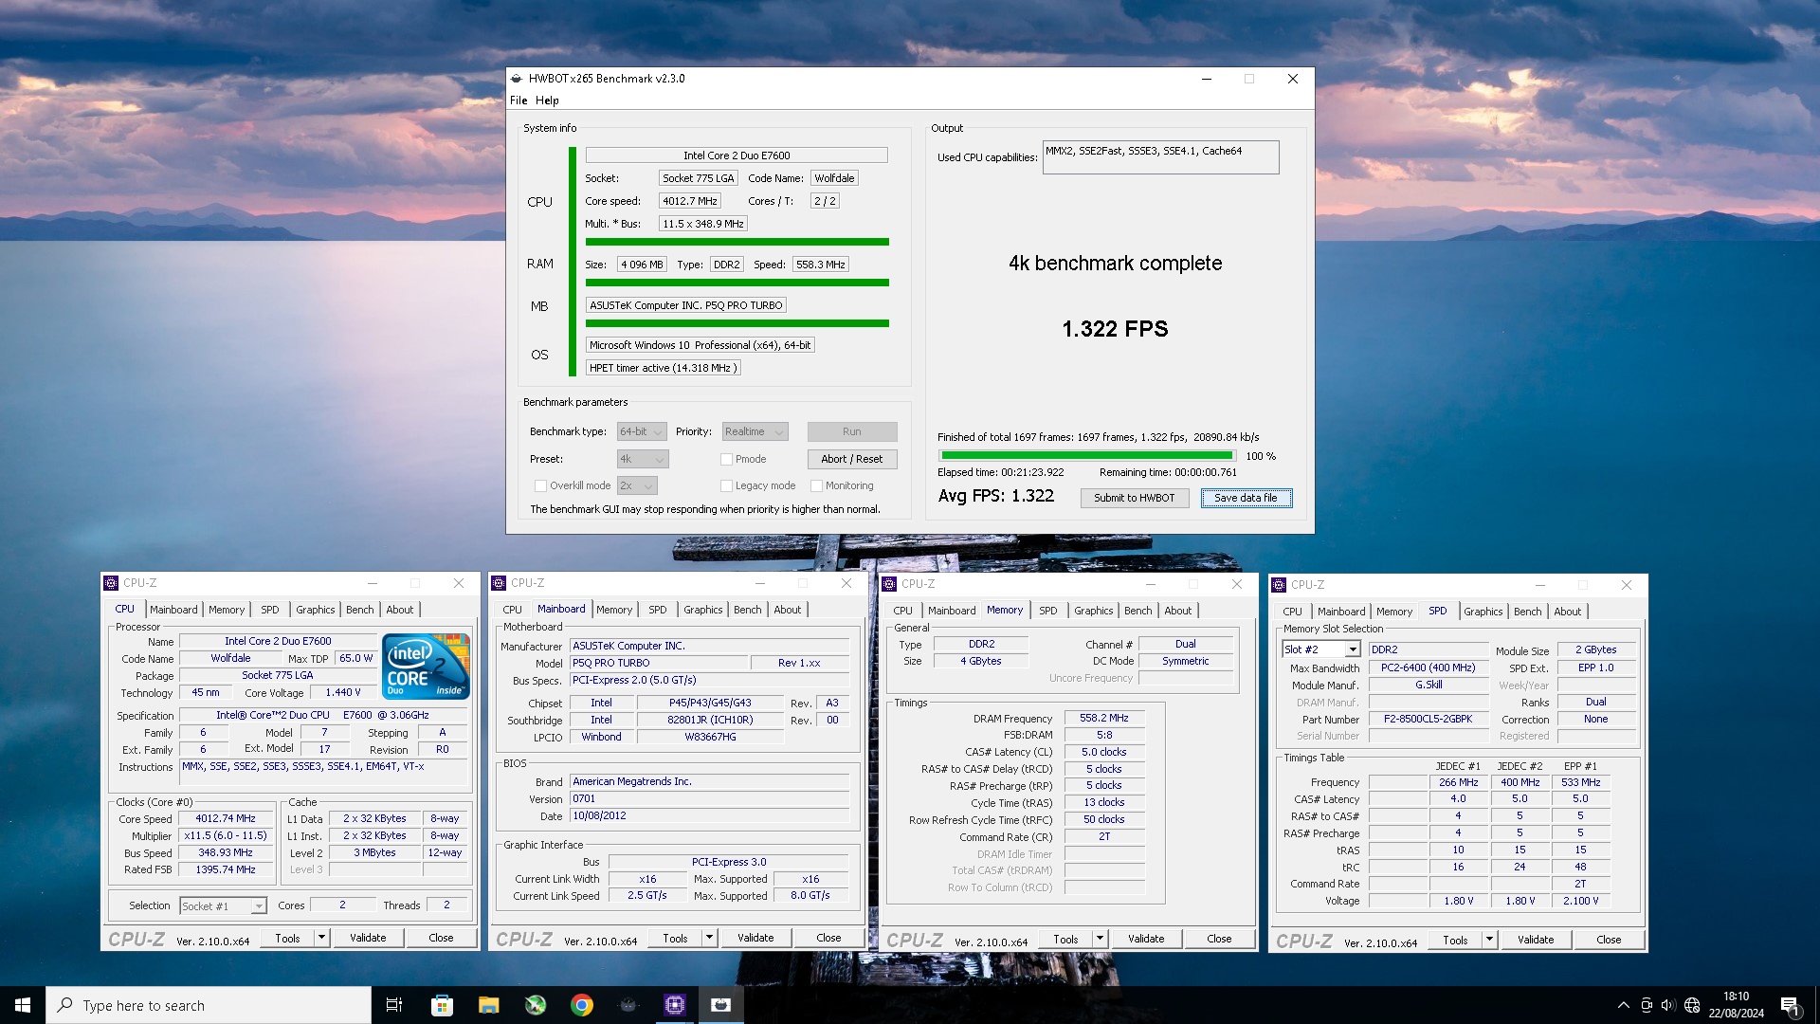
Task: Click the CPU-Z icon in the SPD window title bar
Action: pyautogui.click(x=1279, y=585)
